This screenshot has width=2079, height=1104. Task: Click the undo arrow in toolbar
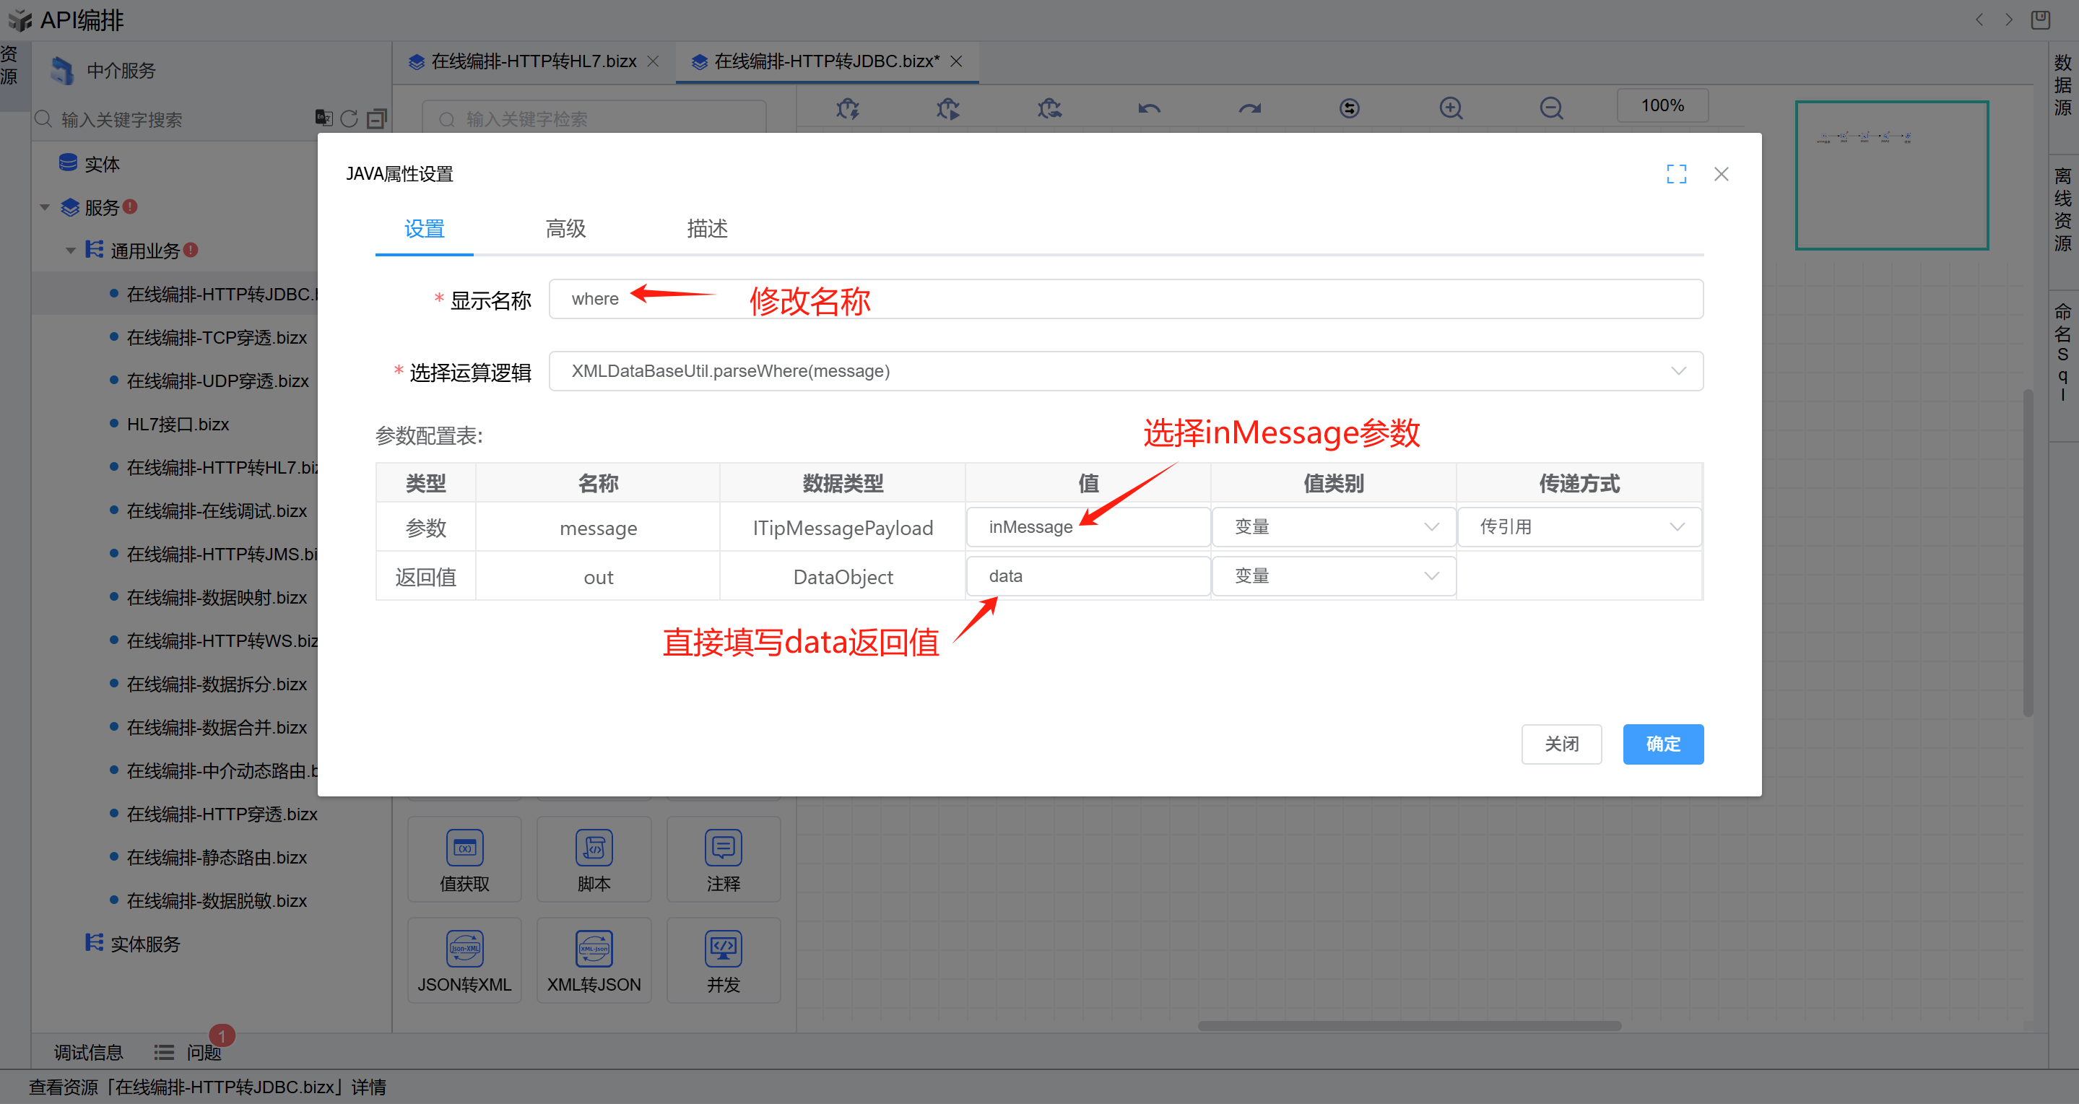1149,108
